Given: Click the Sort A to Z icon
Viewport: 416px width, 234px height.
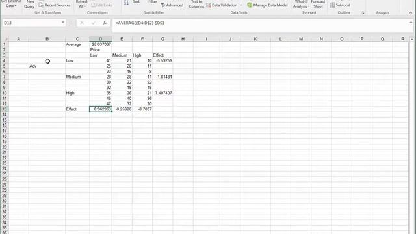Looking at the screenshot, I should point(126,3).
